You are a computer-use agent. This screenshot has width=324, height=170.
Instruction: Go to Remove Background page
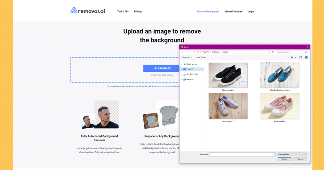208,12
